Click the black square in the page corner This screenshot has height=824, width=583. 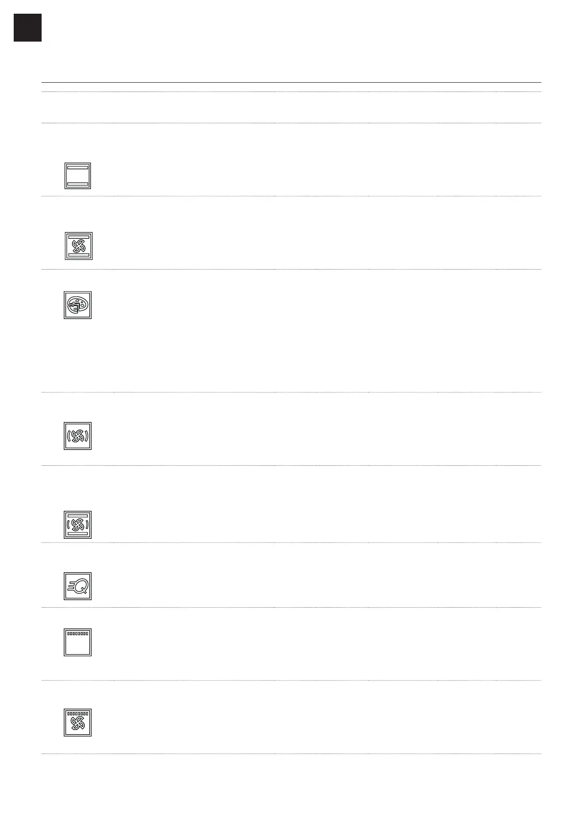pos(27,28)
